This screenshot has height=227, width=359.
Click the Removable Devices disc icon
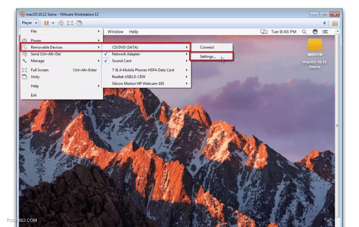coord(24,47)
